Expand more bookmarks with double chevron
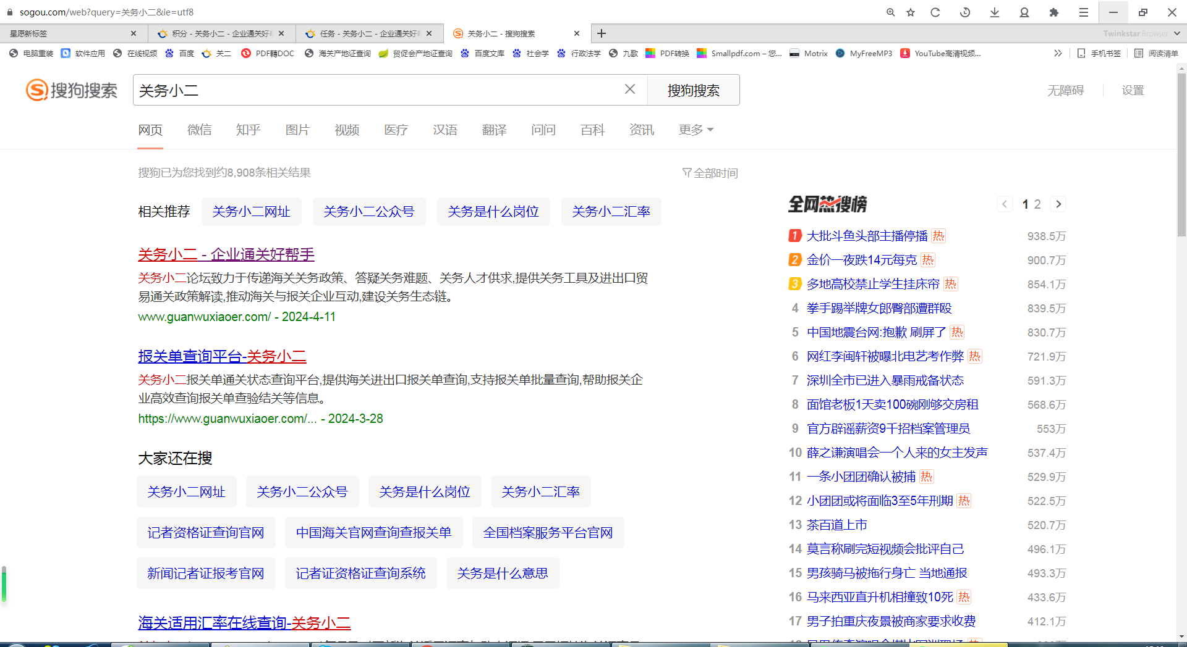Screen dimensions: 1187x647 [1058, 54]
